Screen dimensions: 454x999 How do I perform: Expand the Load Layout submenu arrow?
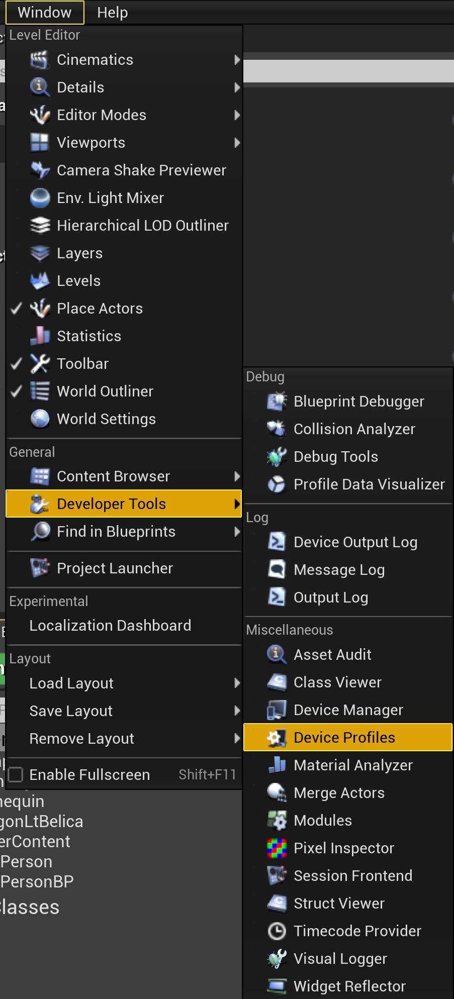(x=237, y=683)
